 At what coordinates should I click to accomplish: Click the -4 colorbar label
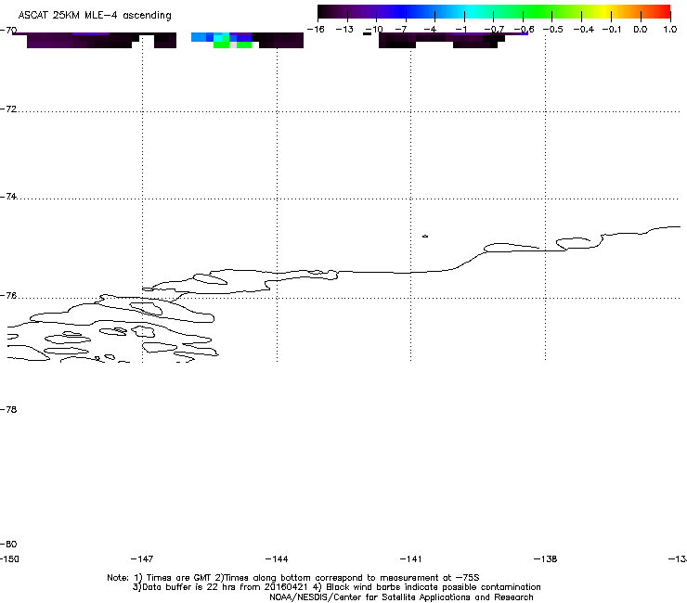tap(430, 30)
